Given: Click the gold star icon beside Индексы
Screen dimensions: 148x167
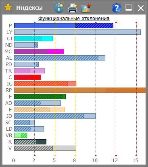Looking at the screenshot, I should point(8,8).
